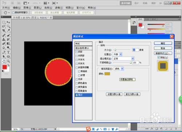Select the History Brush tool
Image resolution: width=182 pixels, height=132 pixels.
coord(8,39)
